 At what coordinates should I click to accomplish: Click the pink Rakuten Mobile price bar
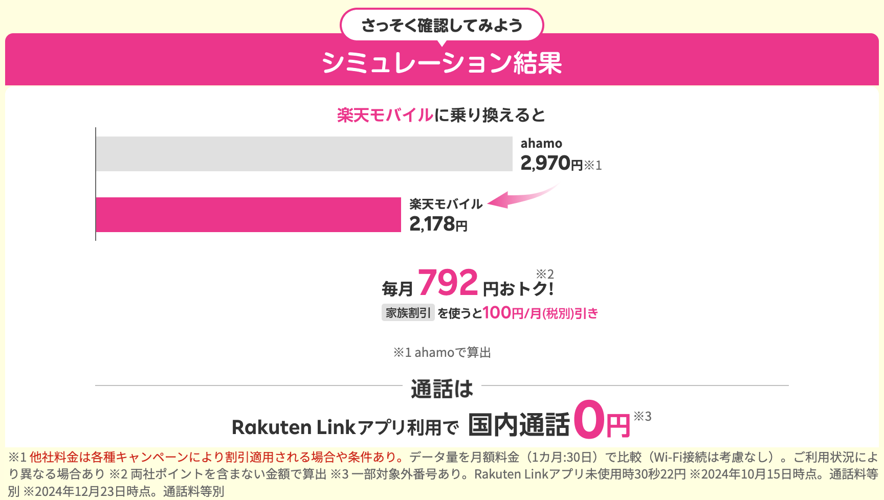click(x=248, y=215)
